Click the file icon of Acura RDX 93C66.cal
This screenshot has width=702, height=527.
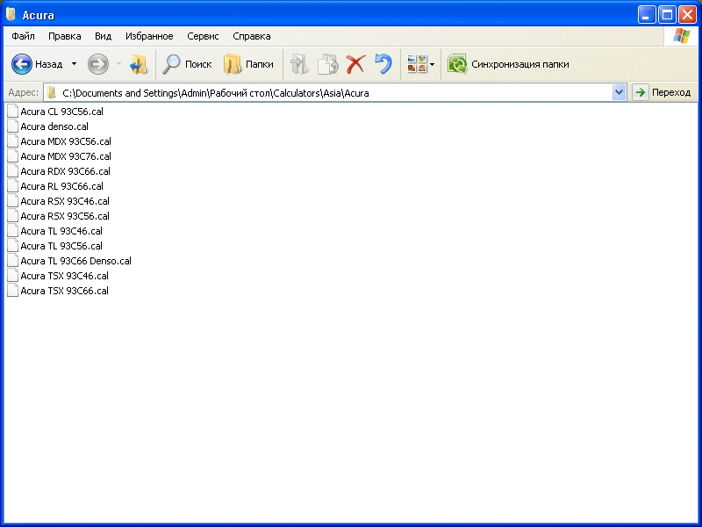point(13,171)
